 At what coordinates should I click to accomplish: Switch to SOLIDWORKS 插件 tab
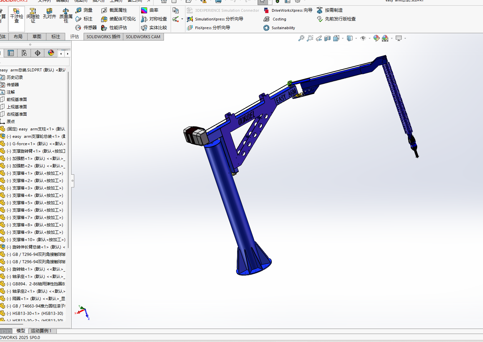103,37
